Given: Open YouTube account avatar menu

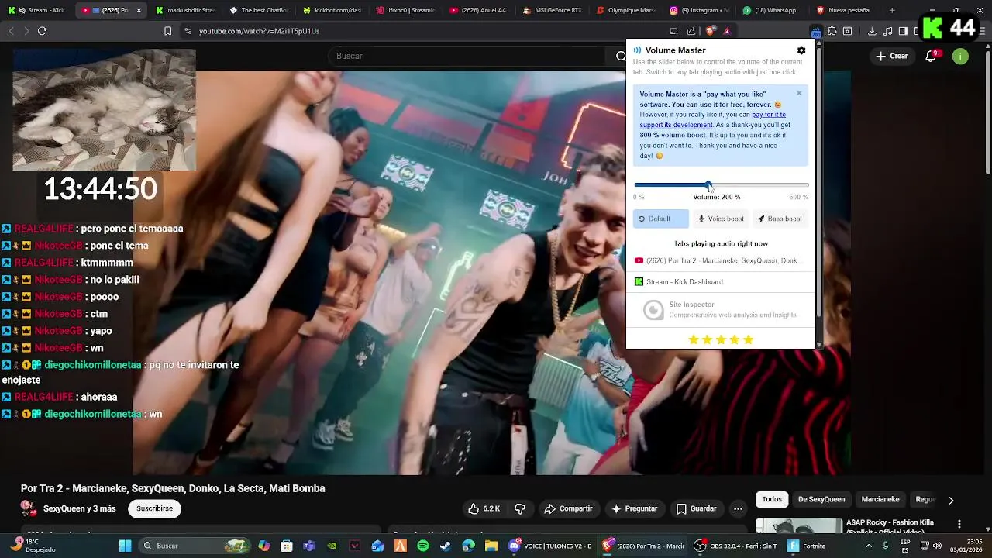Looking at the screenshot, I should point(960,56).
